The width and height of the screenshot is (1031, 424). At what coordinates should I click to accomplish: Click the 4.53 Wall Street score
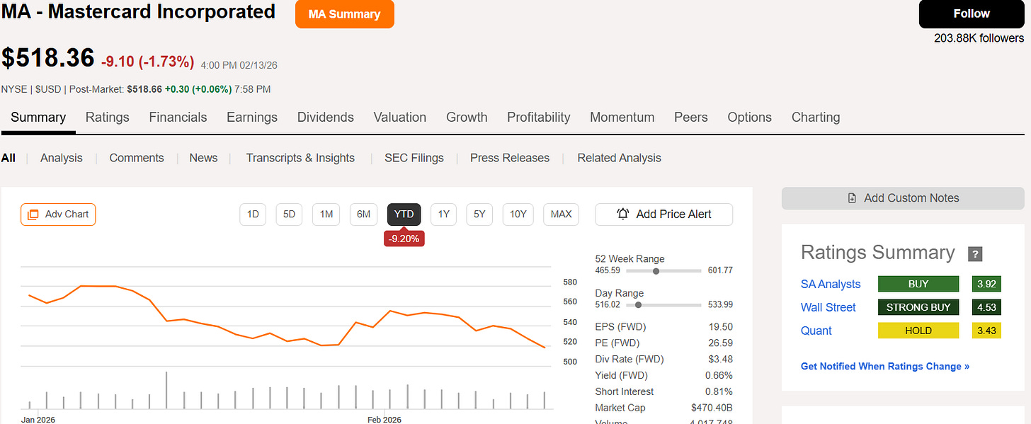(985, 307)
